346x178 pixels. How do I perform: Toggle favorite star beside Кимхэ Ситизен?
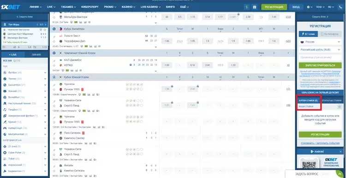coord(54,171)
